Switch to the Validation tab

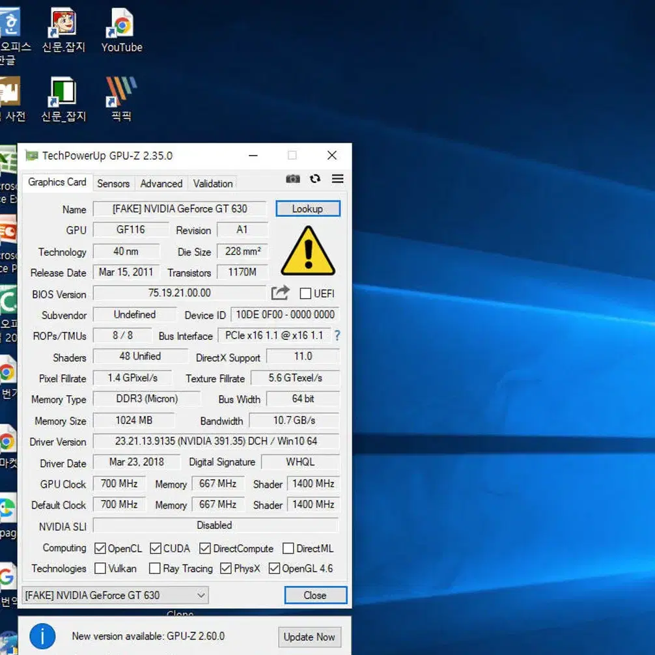213,184
